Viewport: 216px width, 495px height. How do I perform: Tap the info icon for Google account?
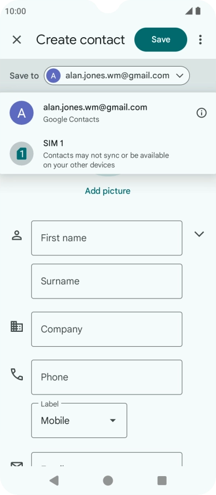pos(202,113)
